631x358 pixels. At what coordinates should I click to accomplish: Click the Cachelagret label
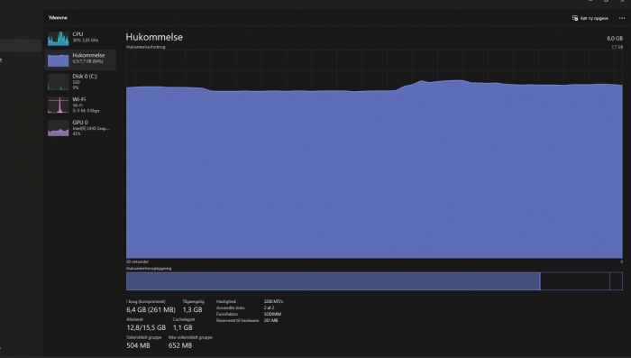pos(184,319)
